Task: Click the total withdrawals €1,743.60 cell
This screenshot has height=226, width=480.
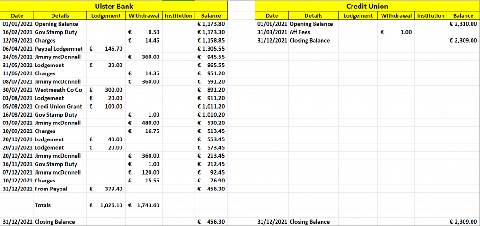Action: 144,205
